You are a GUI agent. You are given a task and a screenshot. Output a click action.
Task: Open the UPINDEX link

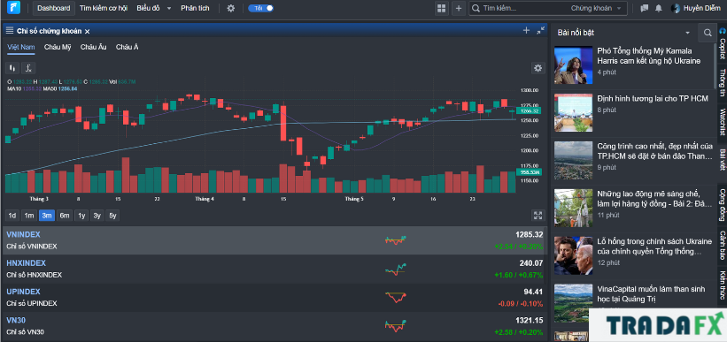[23, 292]
